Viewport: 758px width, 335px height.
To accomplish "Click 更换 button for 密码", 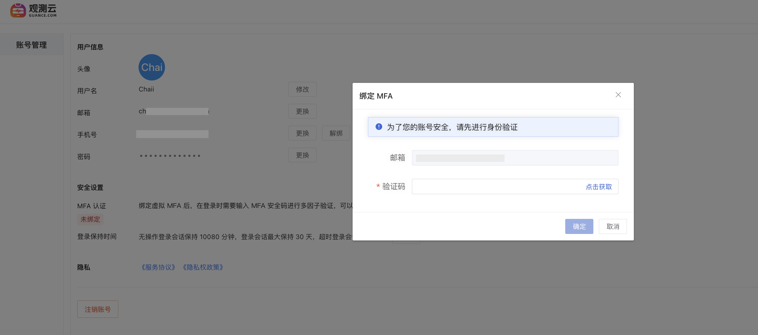I will point(302,155).
